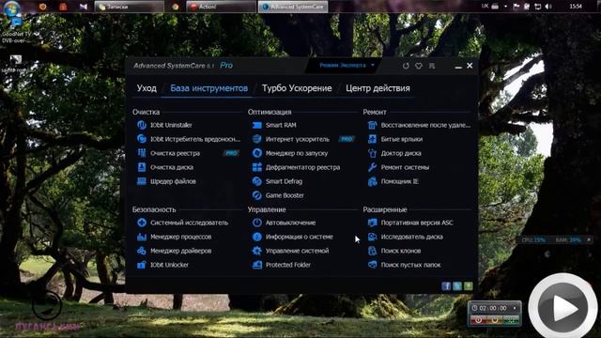The height and width of the screenshot is (338, 601).
Task: Open the Очистка диска icon
Action: (x=142, y=167)
